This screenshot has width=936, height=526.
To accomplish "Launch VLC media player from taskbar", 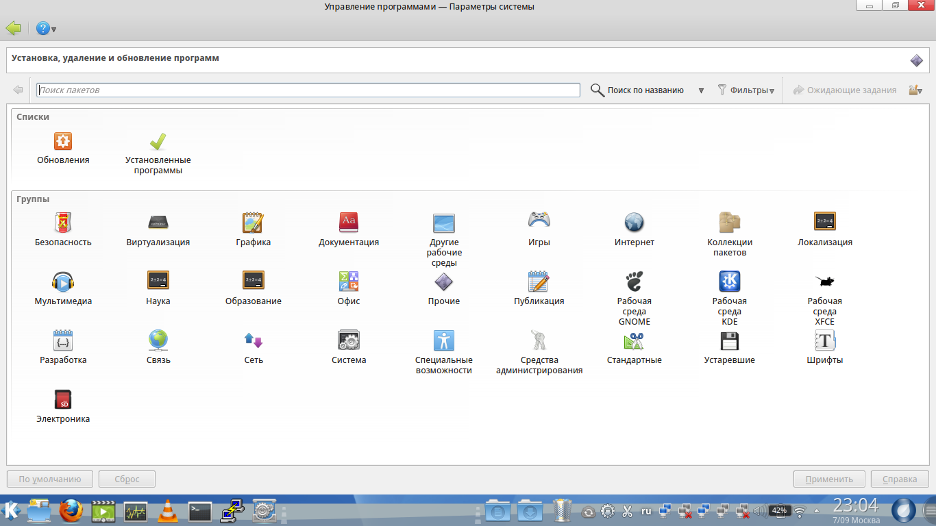I will click(x=167, y=510).
